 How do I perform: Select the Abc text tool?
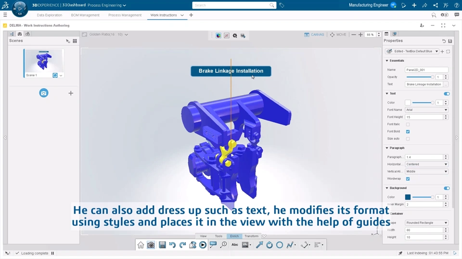coord(234,245)
